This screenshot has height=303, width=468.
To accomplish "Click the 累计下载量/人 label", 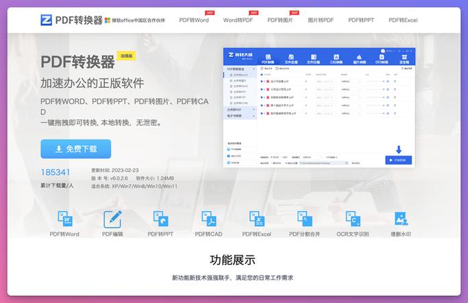I will click(x=57, y=185).
